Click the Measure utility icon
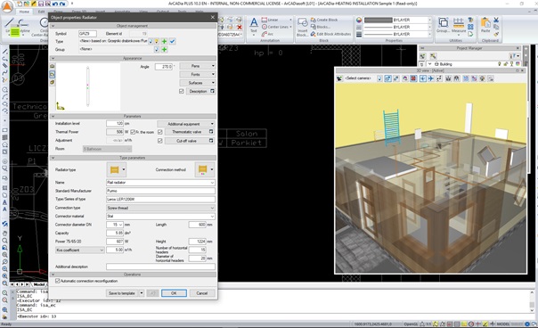 [x=459, y=22]
